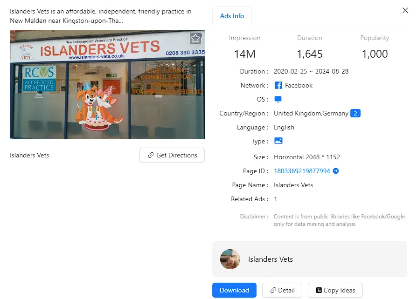Open Page ID 1803369219877994 link
This screenshot has height=299, width=417.
point(302,171)
